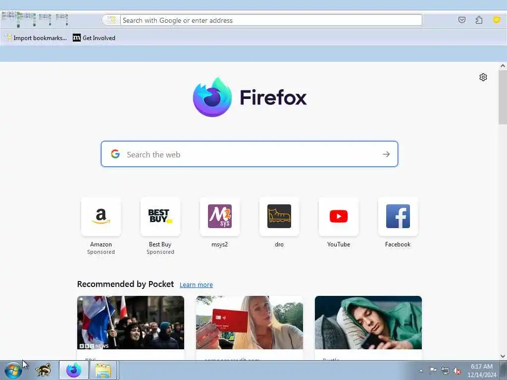Click the vertical scrollbar thumb
The image size is (507, 380).
(503, 97)
